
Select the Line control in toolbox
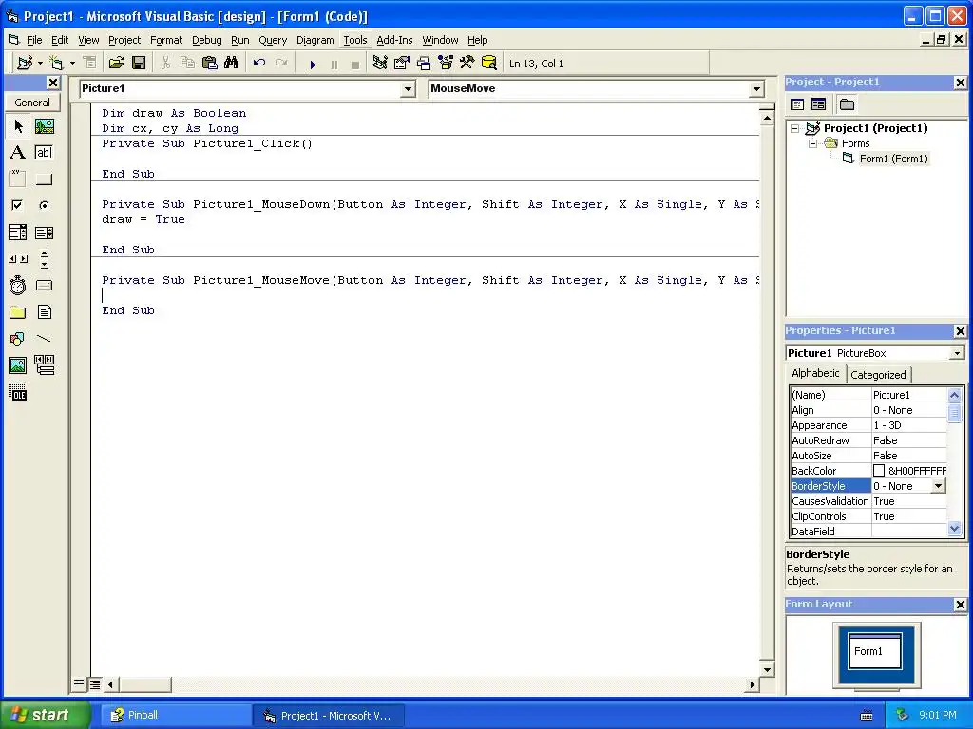[45, 339]
